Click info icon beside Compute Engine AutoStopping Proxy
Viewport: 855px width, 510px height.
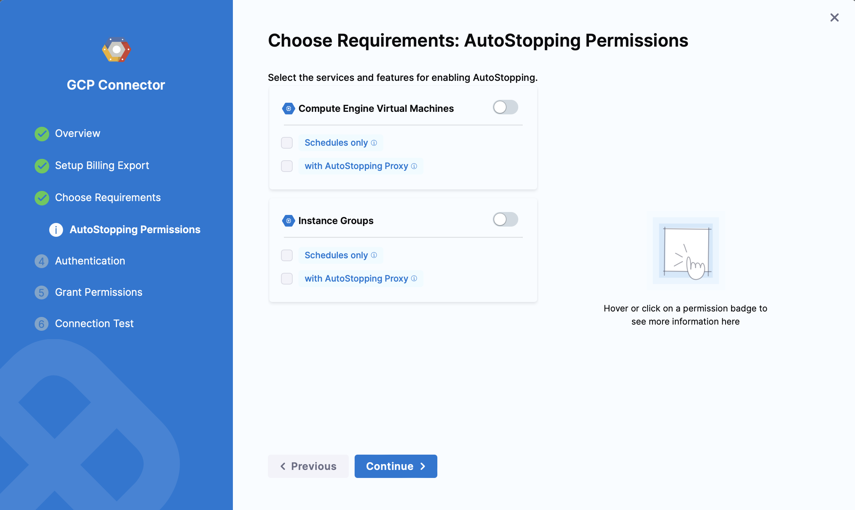414,166
